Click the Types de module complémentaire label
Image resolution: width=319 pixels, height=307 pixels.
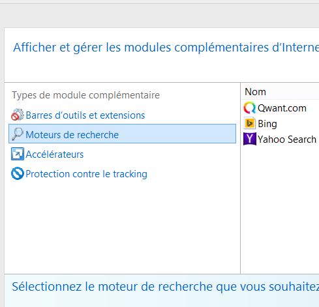pos(86,95)
